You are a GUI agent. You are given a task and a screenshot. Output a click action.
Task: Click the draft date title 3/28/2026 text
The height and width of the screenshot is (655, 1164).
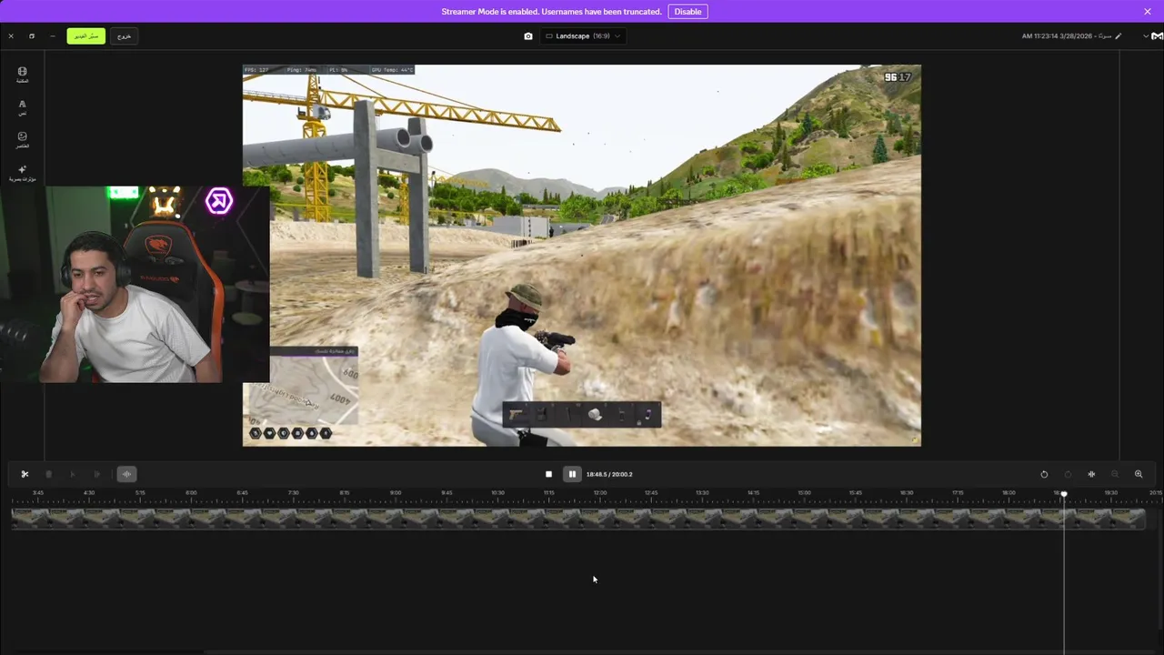tap(1066, 36)
